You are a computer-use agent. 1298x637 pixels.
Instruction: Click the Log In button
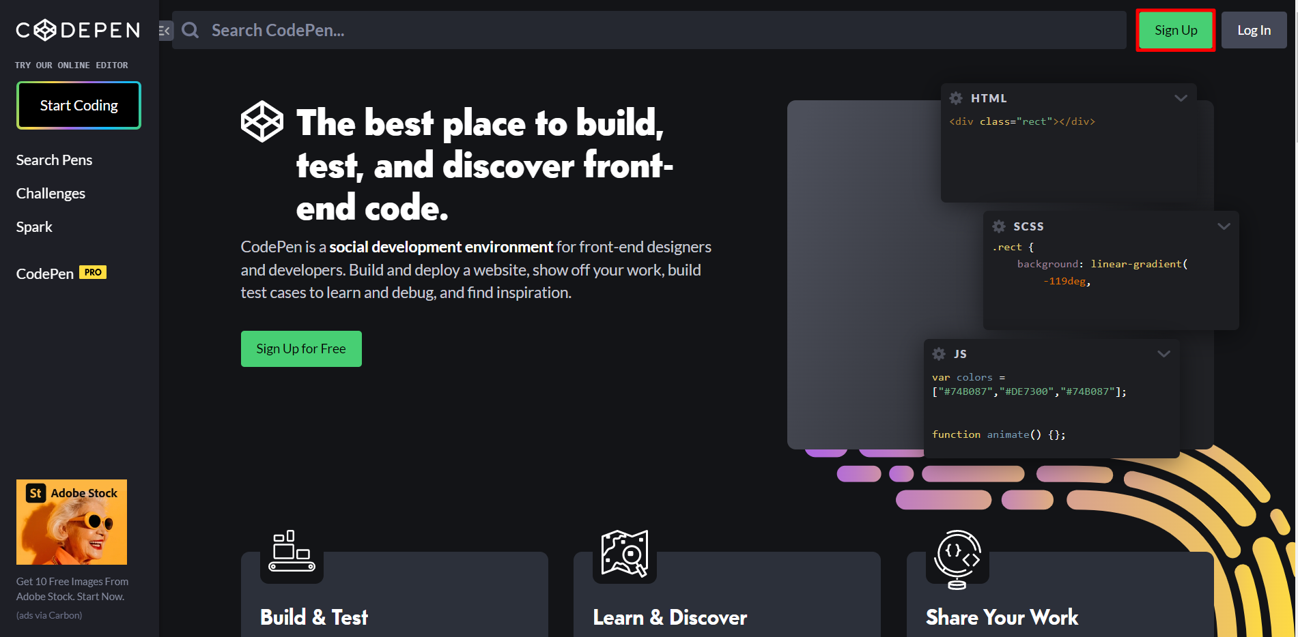coord(1254,30)
